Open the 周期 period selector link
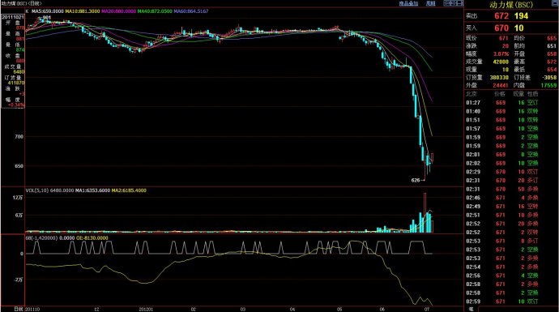559x312 pixels. tap(431, 3)
